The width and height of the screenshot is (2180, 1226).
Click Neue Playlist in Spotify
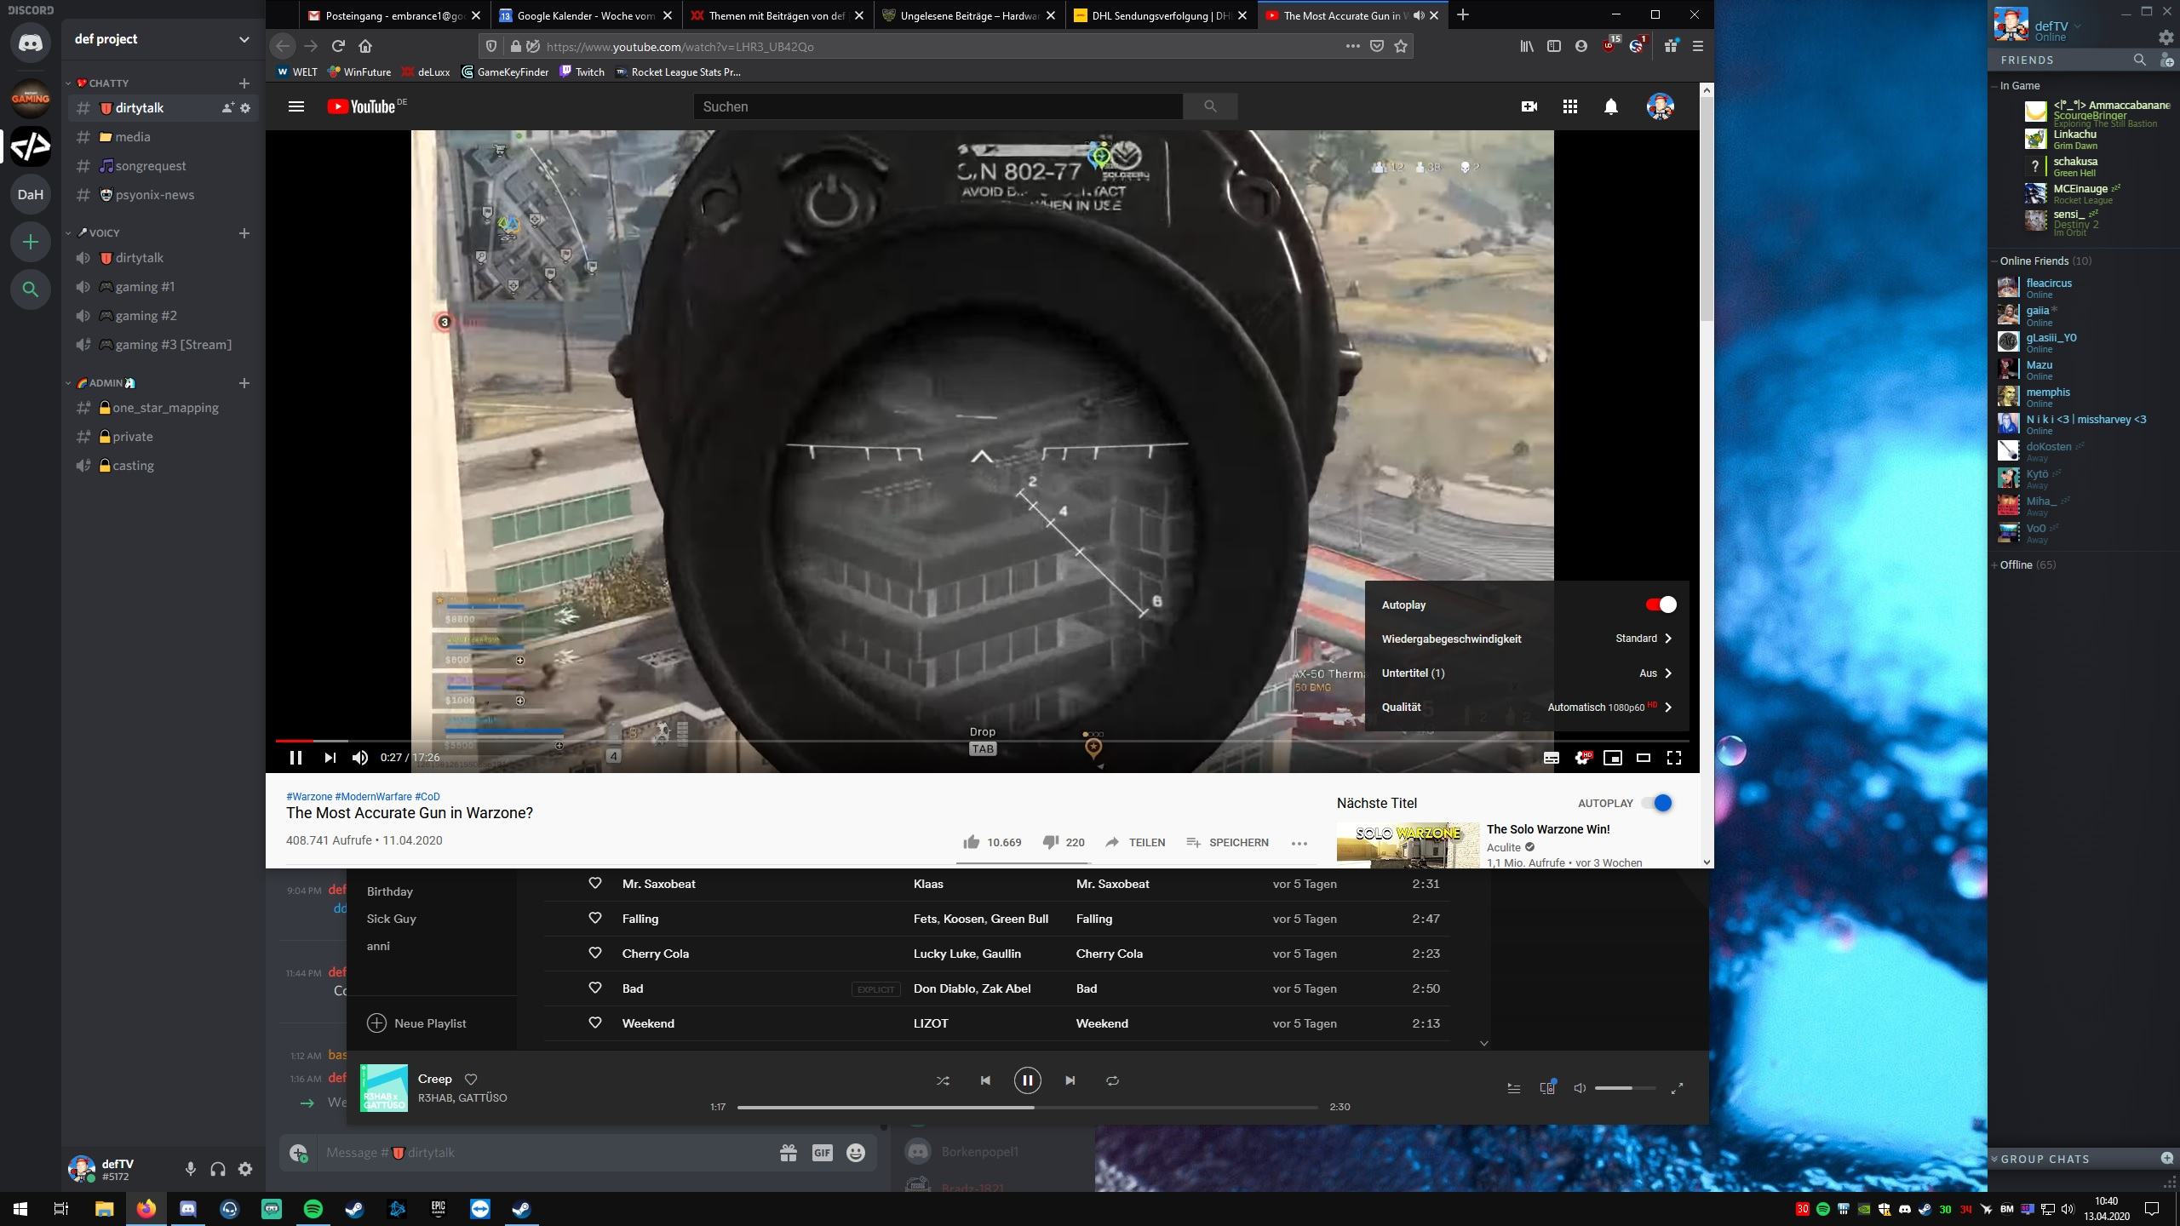[416, 1023]
